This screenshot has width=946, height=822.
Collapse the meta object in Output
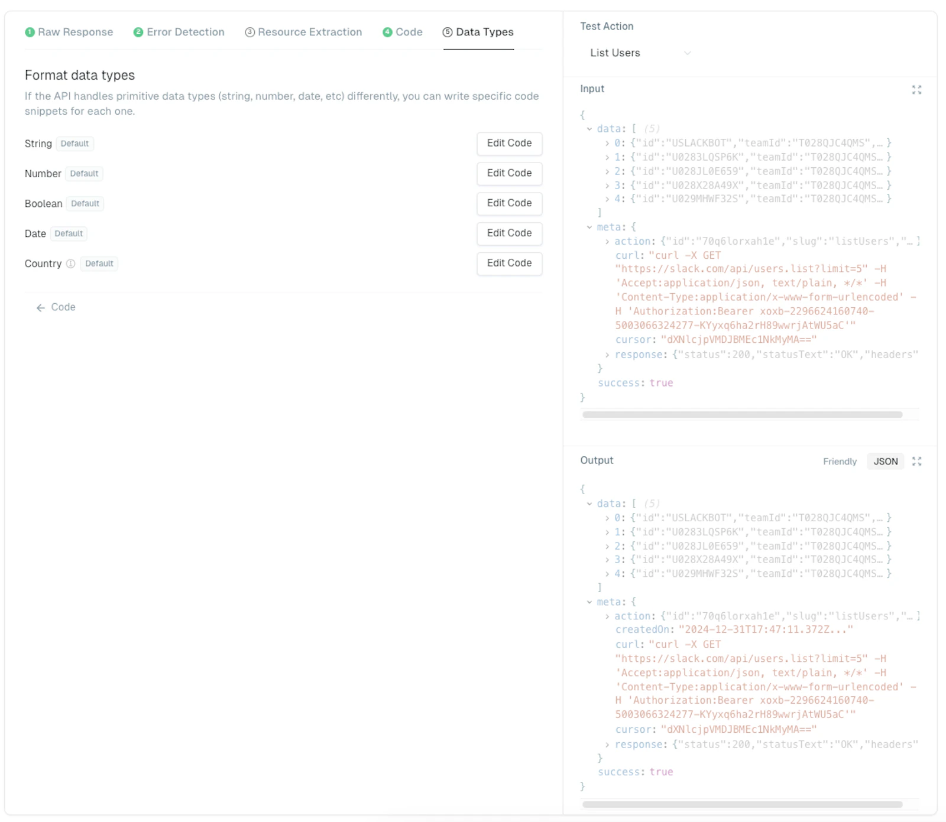[x=589, y=602]
